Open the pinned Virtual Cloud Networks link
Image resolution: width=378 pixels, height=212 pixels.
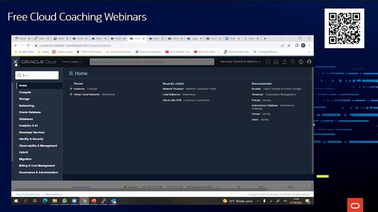(87, 94)
